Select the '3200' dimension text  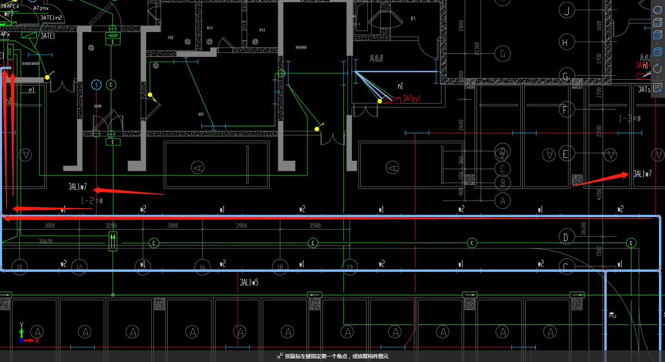point(111,225)
